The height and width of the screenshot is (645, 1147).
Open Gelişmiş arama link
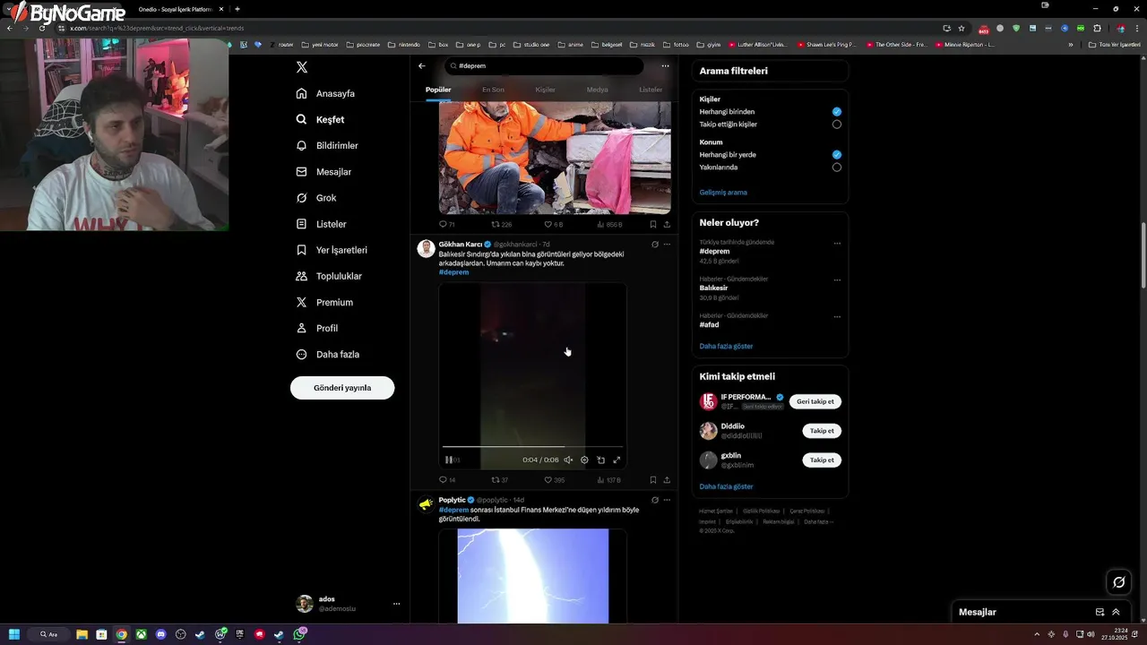pyautogui.click(x=723, y=193)
